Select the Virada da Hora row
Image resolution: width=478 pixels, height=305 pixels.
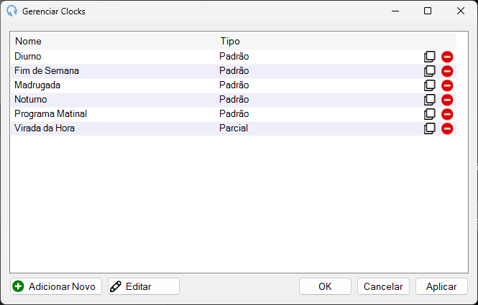point(234,128)
